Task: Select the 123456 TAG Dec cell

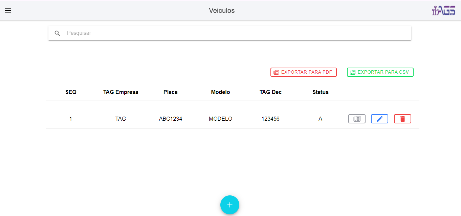Action: point(270,119)
